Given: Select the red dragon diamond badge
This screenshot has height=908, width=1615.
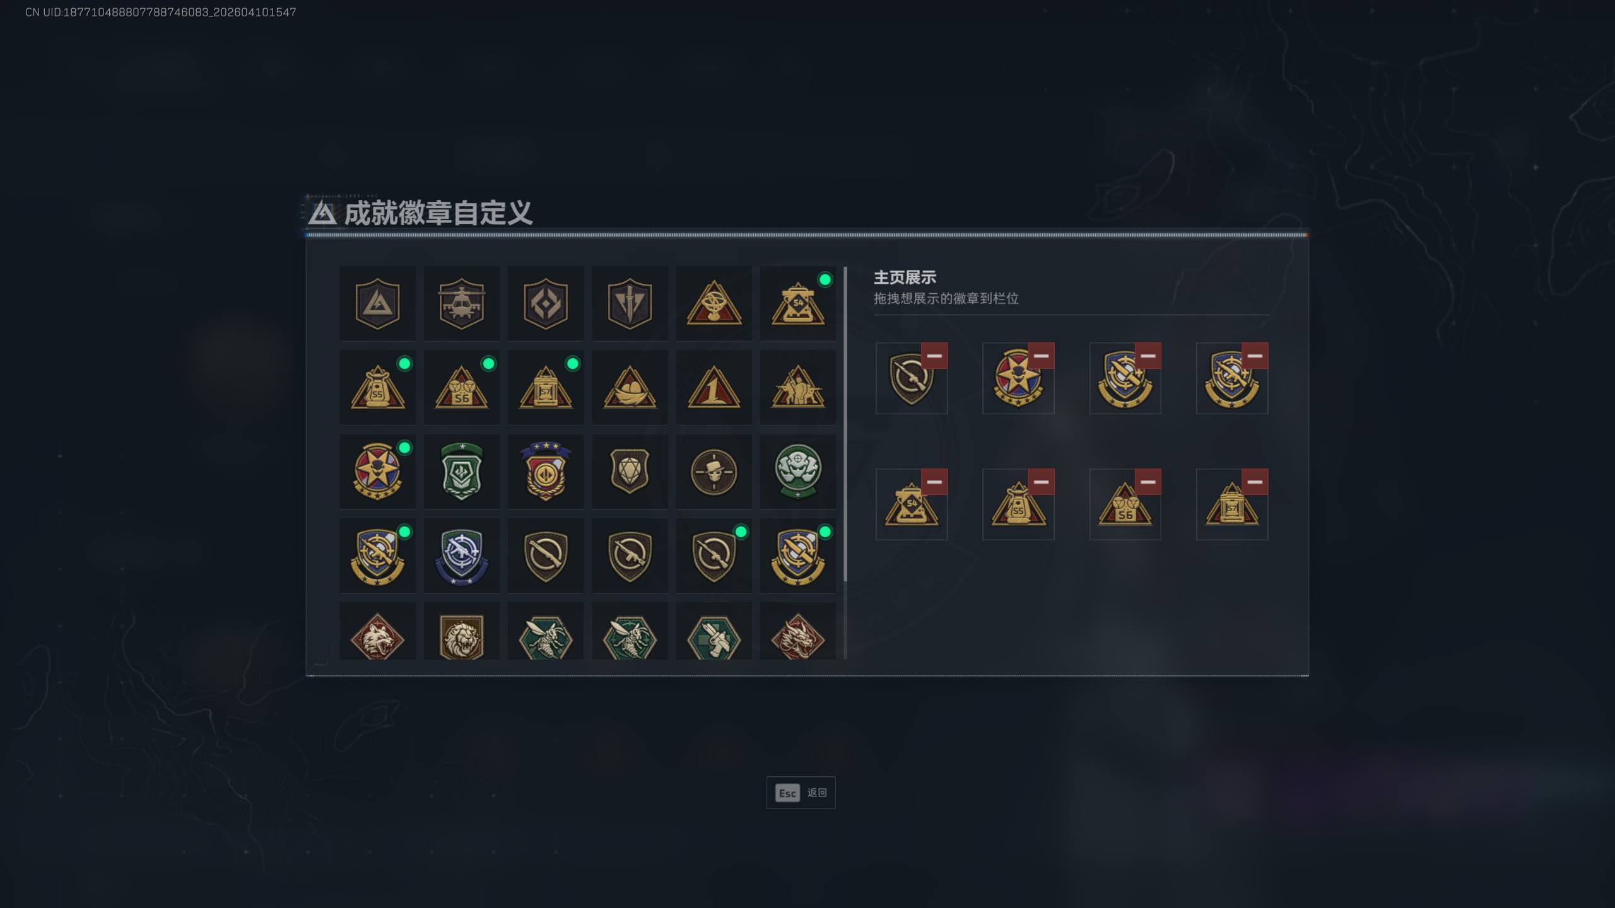Looking at the screenshot, I should point(797,632).
